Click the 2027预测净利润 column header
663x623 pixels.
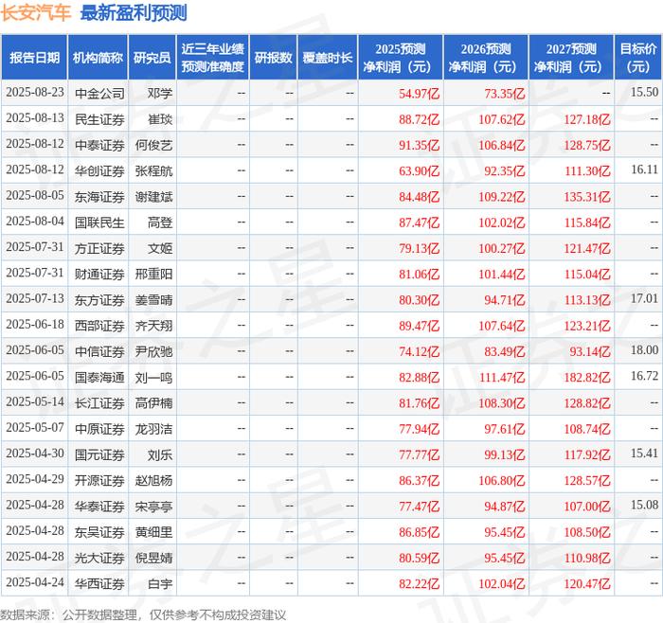pos(571,58)
